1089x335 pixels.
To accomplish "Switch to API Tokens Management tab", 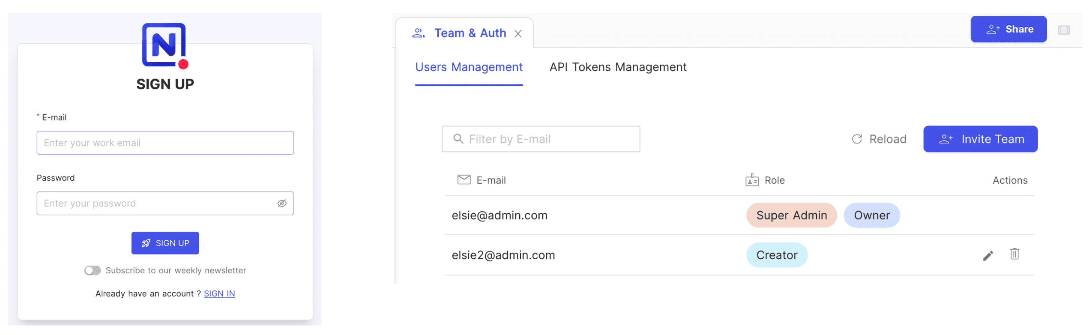I will coord(617,67).
